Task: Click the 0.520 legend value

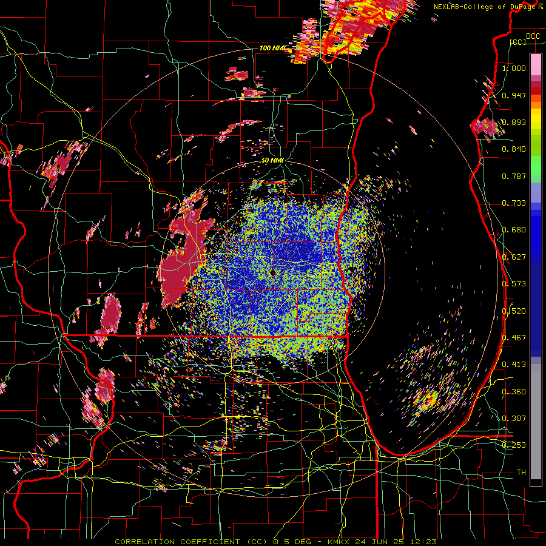Action: (x=514, y=311)
